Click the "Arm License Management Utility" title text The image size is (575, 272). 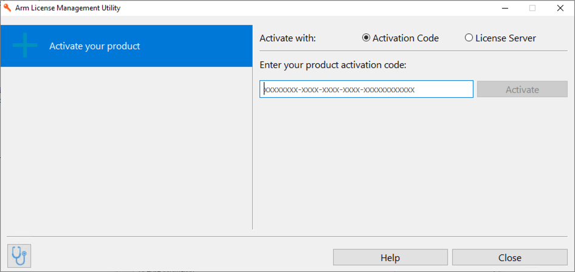click(67, 8)
